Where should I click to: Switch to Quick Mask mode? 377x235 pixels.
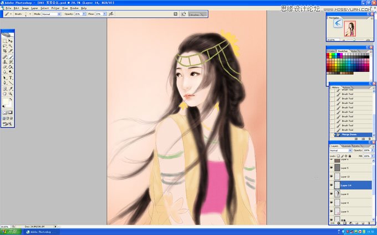[x=10, y=112]
